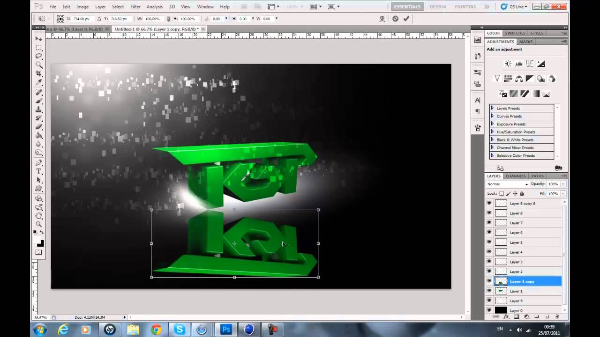This screenshot has width=600, height=337.
Task: Open CS Live button
Action: 514,7
